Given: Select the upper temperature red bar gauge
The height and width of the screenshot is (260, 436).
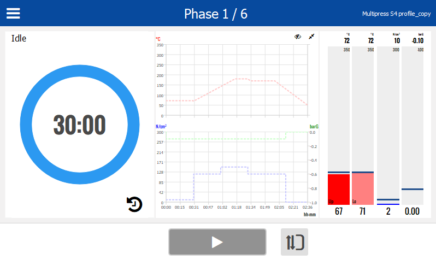Looking at the screenshot, I should coord(338,188).
